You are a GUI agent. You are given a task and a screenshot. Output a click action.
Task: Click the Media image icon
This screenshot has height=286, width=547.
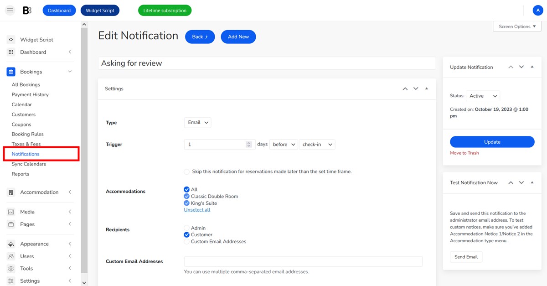pos(11,212)
